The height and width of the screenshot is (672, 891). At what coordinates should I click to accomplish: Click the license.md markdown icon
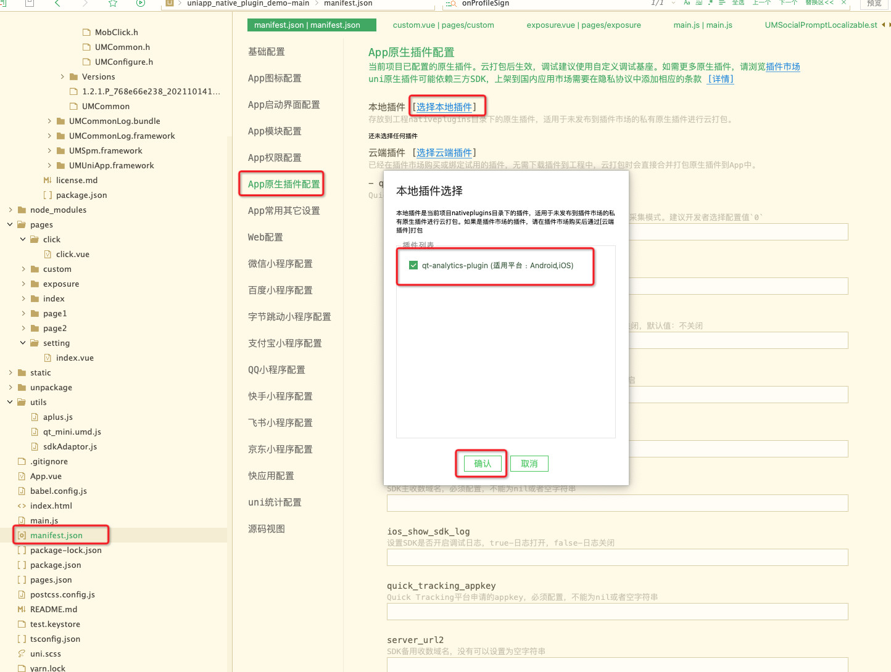48,180
